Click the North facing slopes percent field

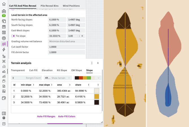coord(57,20)
